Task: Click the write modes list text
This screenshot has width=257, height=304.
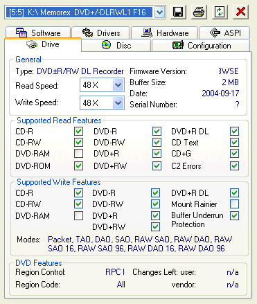Action: (x=140, y=244)
